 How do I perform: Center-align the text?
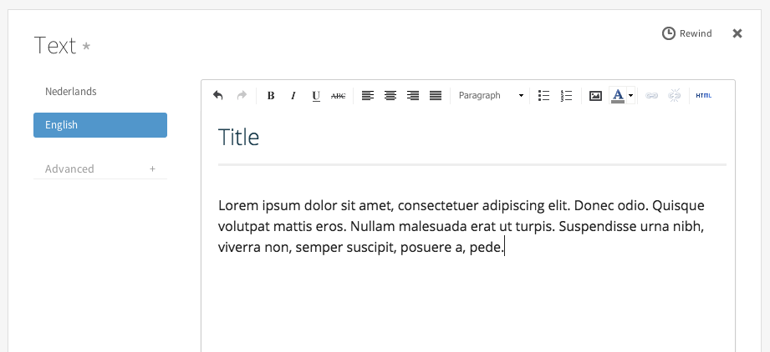[x=390, y=96]
